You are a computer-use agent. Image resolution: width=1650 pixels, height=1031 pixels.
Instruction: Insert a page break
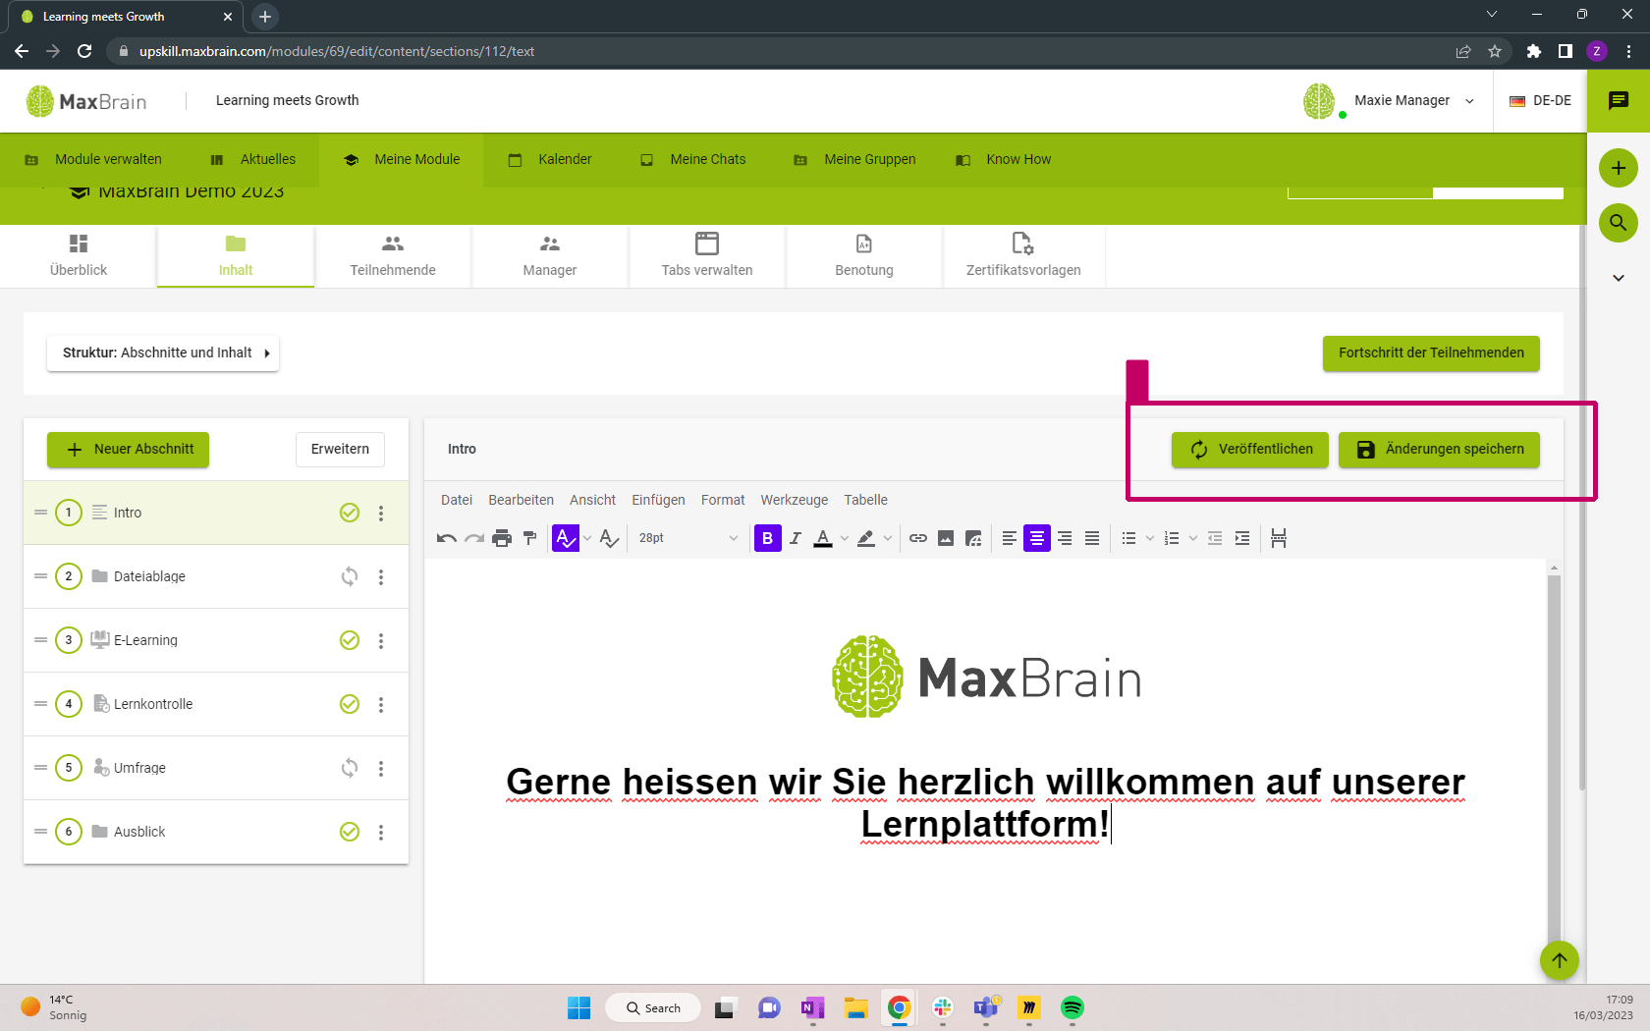(x=1279, y=538)
